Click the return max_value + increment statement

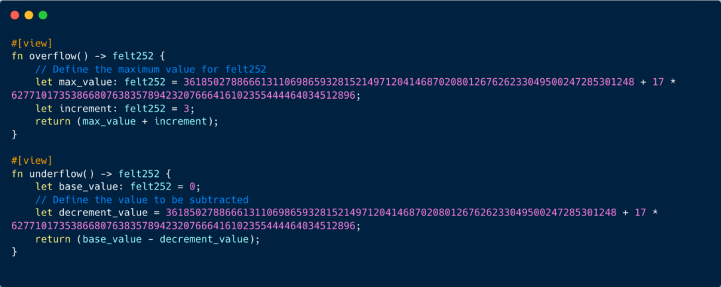(x=126, y=122)
